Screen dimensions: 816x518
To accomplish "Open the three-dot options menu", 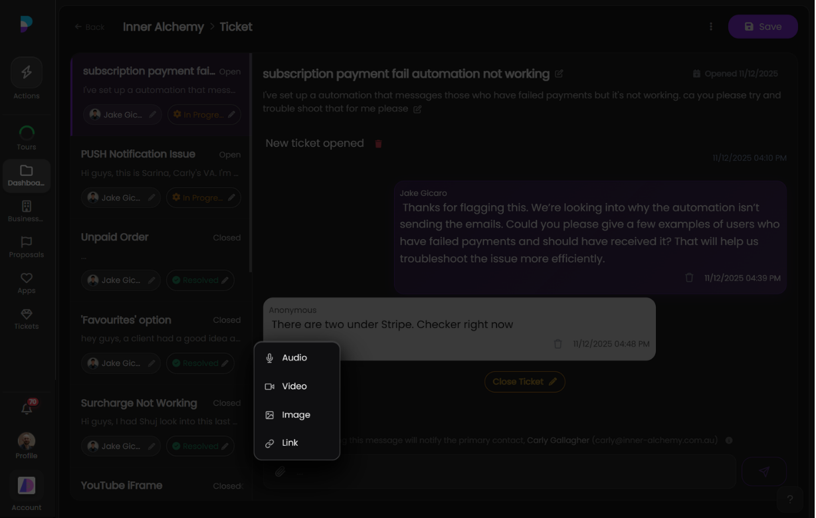I will click(710, 27).
